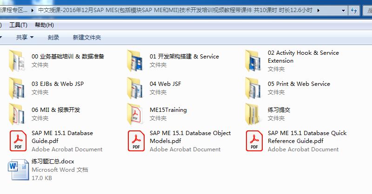
Task: Open the 共享 dropdown in toolbar
Action: tap(25, 37)
